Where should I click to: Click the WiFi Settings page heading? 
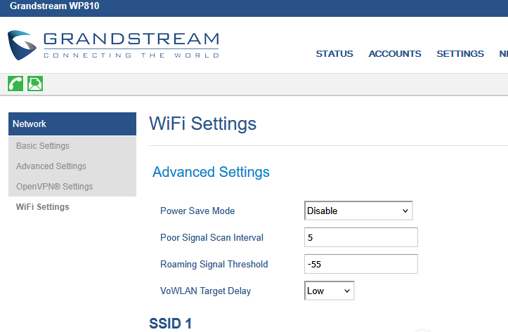(x=203, y=124)
